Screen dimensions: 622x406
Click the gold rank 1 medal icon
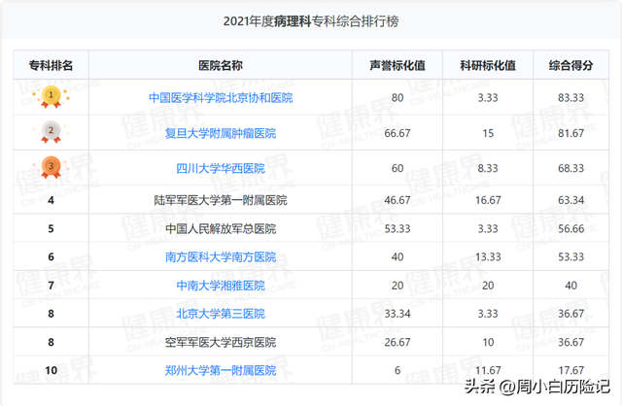(51, 97)
